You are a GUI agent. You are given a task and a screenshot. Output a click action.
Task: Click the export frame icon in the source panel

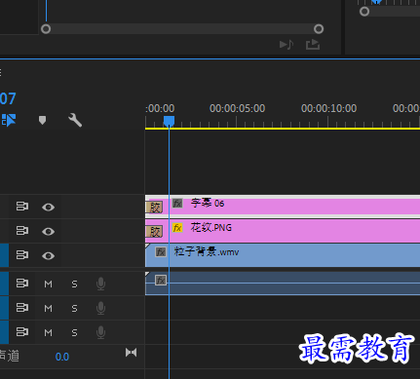pos(313,45)
